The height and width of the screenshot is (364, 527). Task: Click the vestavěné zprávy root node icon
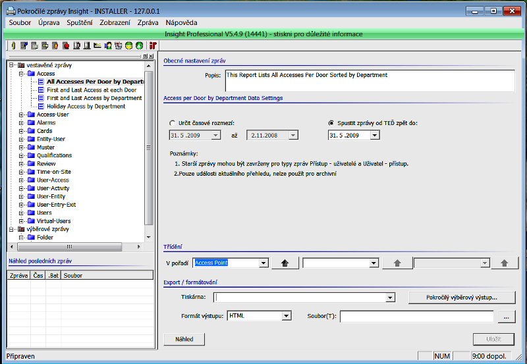[20, 66]
